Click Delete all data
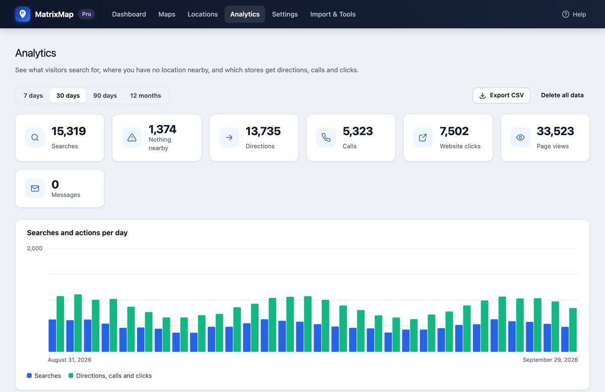605x392 pixels. click(x=562, y=95)
